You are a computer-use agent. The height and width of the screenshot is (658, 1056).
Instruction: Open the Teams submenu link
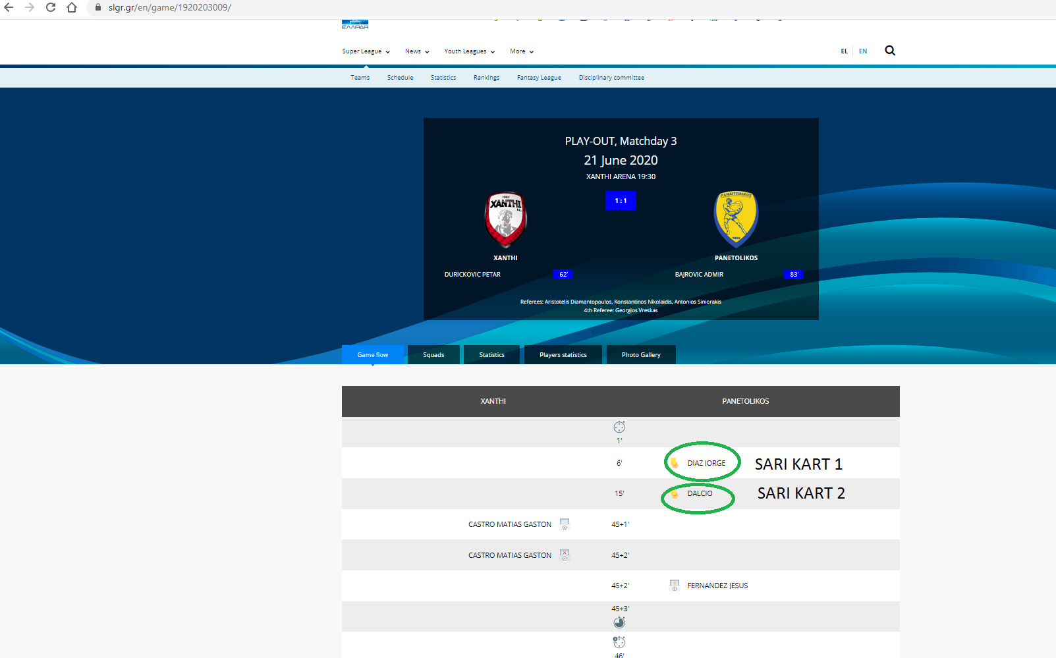click(x=360, y=78)
